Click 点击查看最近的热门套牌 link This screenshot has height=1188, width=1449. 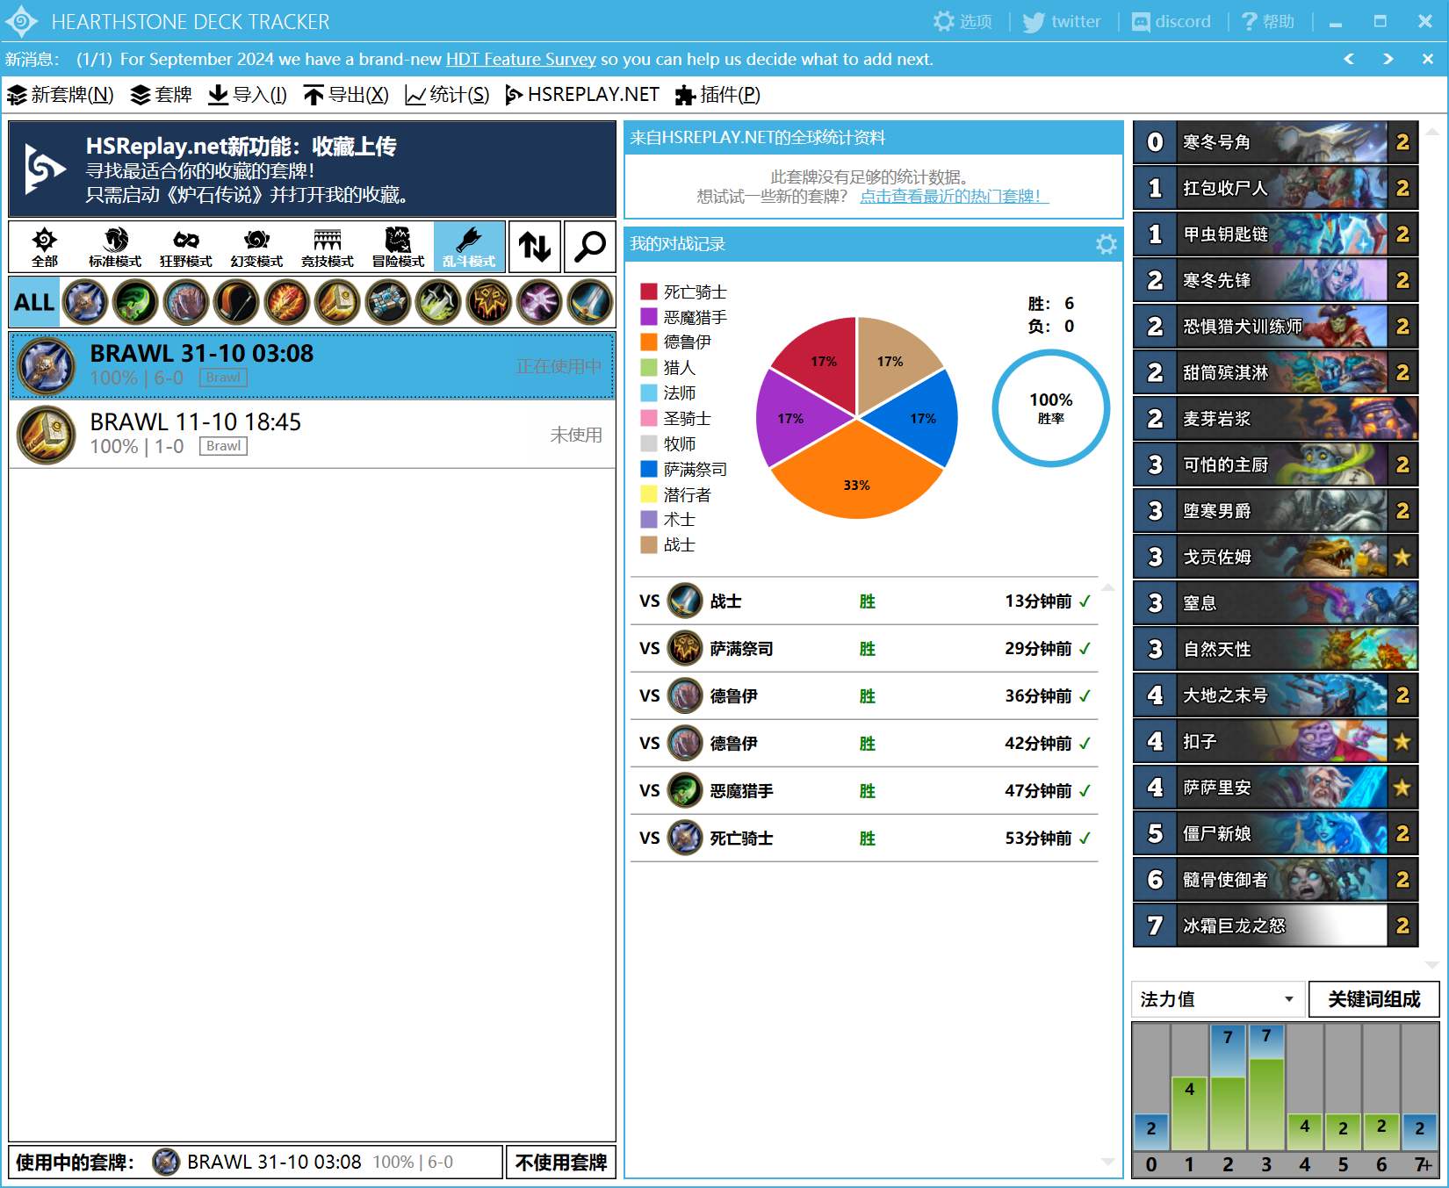(x=954, y=196)
